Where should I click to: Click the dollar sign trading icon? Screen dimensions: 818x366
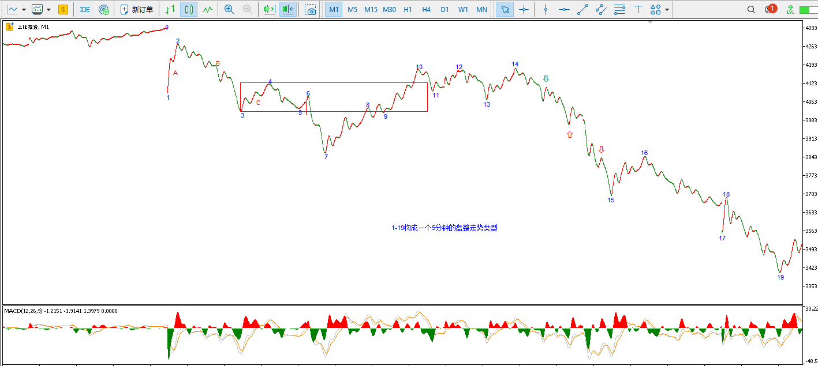point(63,9)
